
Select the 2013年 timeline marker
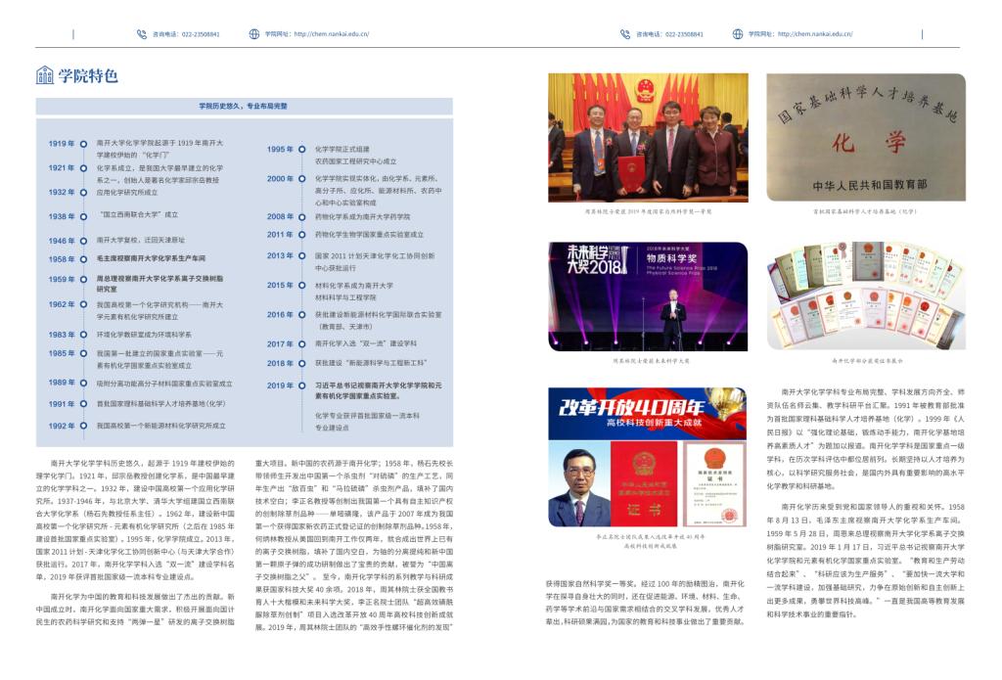click(x=302, y=256)
